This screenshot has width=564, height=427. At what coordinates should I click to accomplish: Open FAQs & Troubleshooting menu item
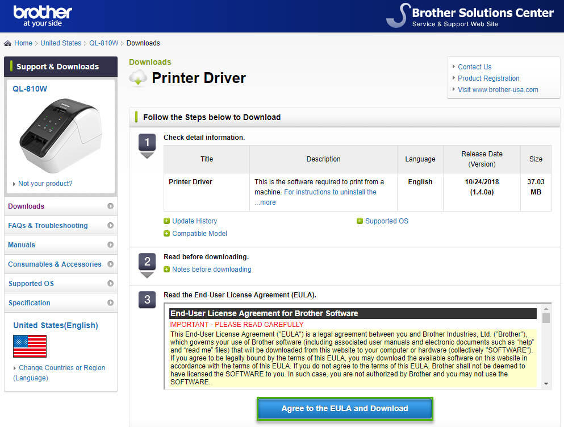tap(48, 226)
